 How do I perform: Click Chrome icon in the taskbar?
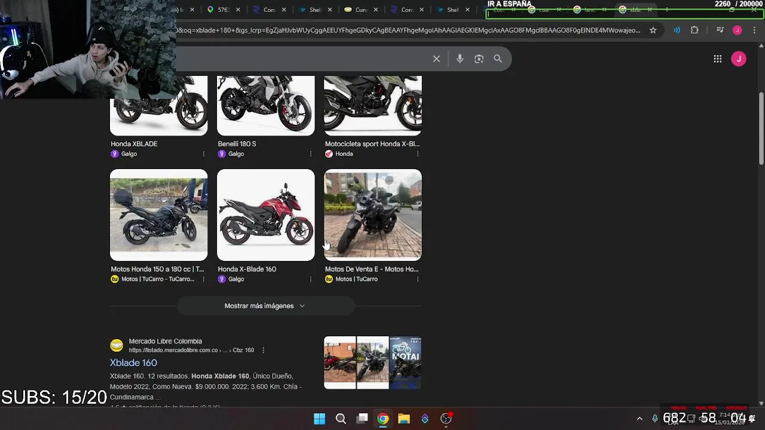coord(383,419)
